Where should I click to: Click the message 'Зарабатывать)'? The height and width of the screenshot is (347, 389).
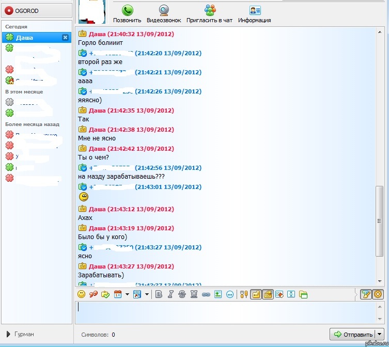coord(101,275)
